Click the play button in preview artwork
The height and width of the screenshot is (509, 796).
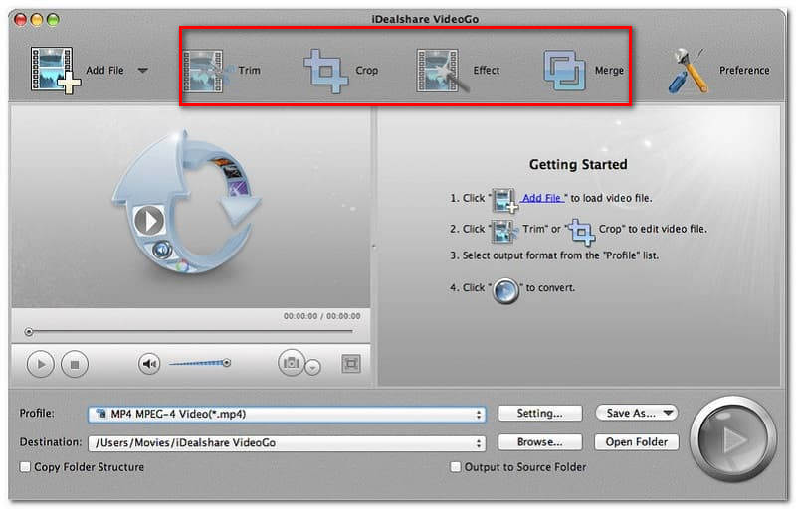(x=148, y=221)
